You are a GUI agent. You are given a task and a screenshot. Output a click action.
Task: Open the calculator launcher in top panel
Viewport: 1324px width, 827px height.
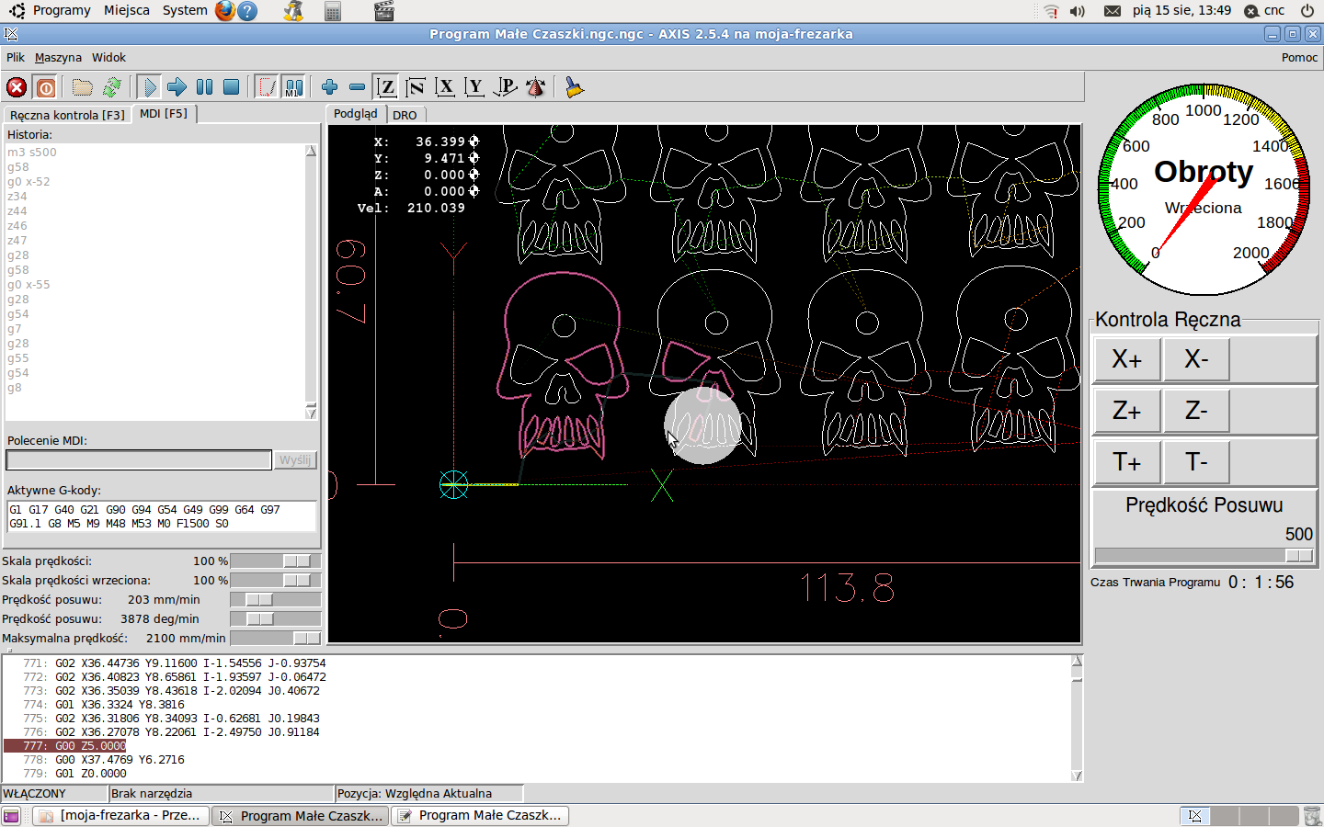[334, 11]
